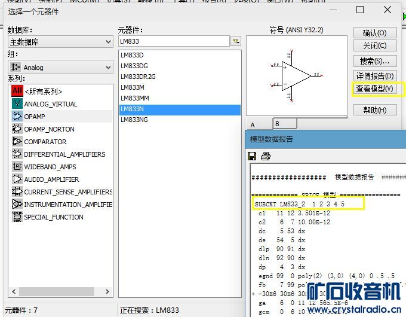
Task: Open the component filter icon button
Action: (236, 41)
